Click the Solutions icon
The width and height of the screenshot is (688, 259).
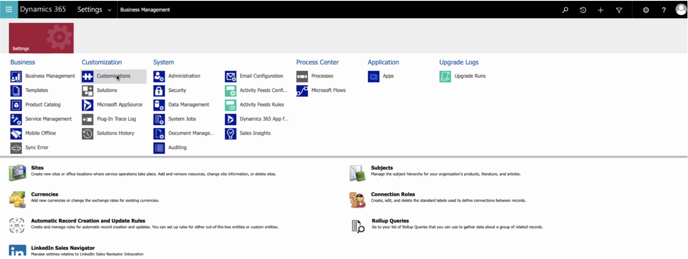coord(87,91)
